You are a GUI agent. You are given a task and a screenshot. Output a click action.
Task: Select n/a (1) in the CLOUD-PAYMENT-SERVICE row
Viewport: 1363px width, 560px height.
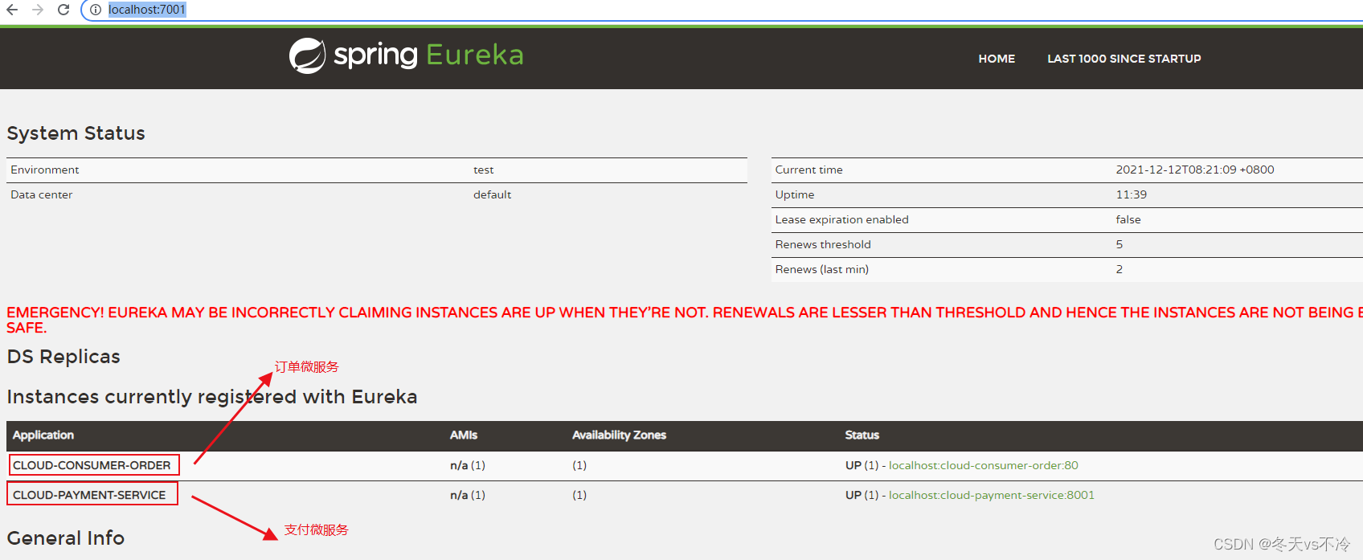coord(468,495)
